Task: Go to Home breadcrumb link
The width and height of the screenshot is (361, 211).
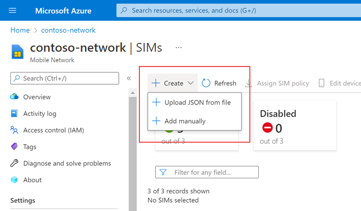Action: coord(20,31)
